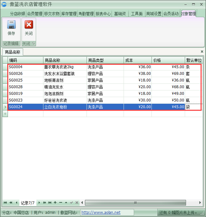Open the 报表中心 tab
Viewport: 206px width, 217px height.
tap(103, 14)
